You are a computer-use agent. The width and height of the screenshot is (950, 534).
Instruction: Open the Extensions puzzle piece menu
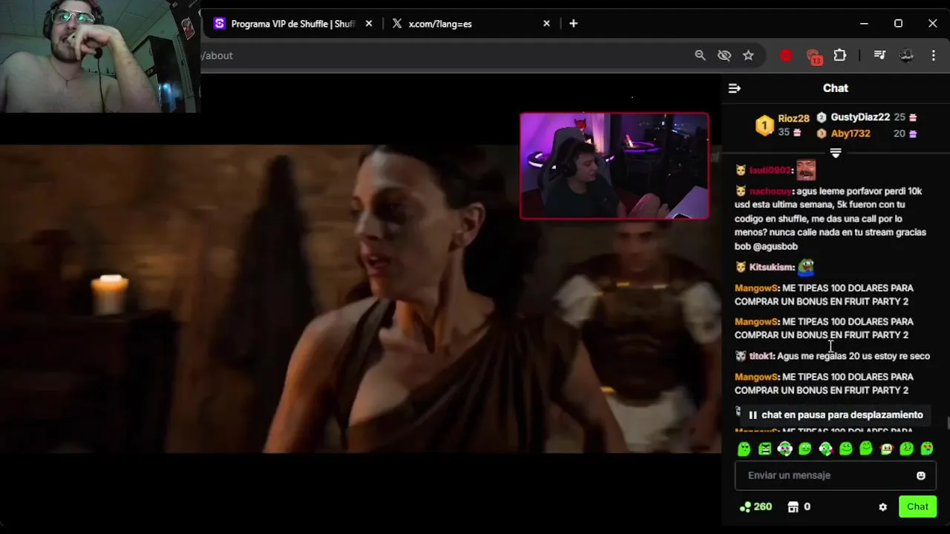[840, 55]
